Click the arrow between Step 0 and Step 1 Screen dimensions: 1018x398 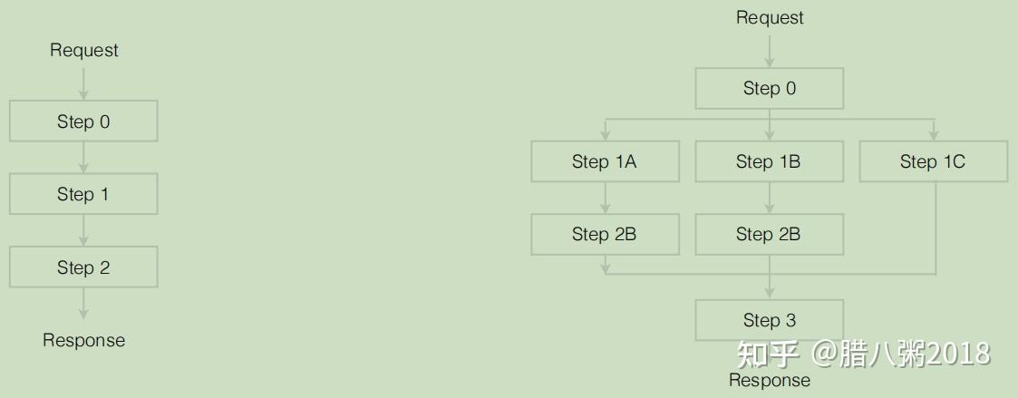tap(83, 158)
